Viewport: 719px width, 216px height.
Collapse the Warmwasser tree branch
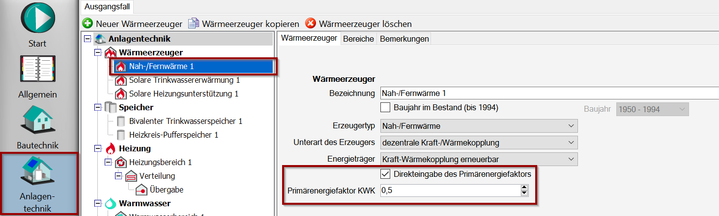98,203
